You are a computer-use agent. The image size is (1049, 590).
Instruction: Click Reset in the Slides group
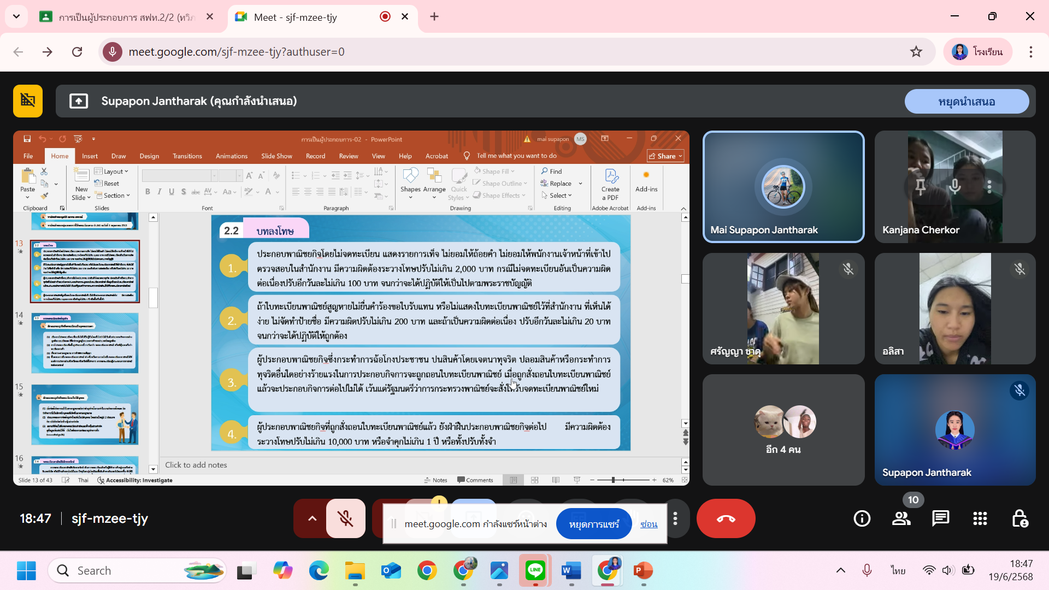coord(107,184)
